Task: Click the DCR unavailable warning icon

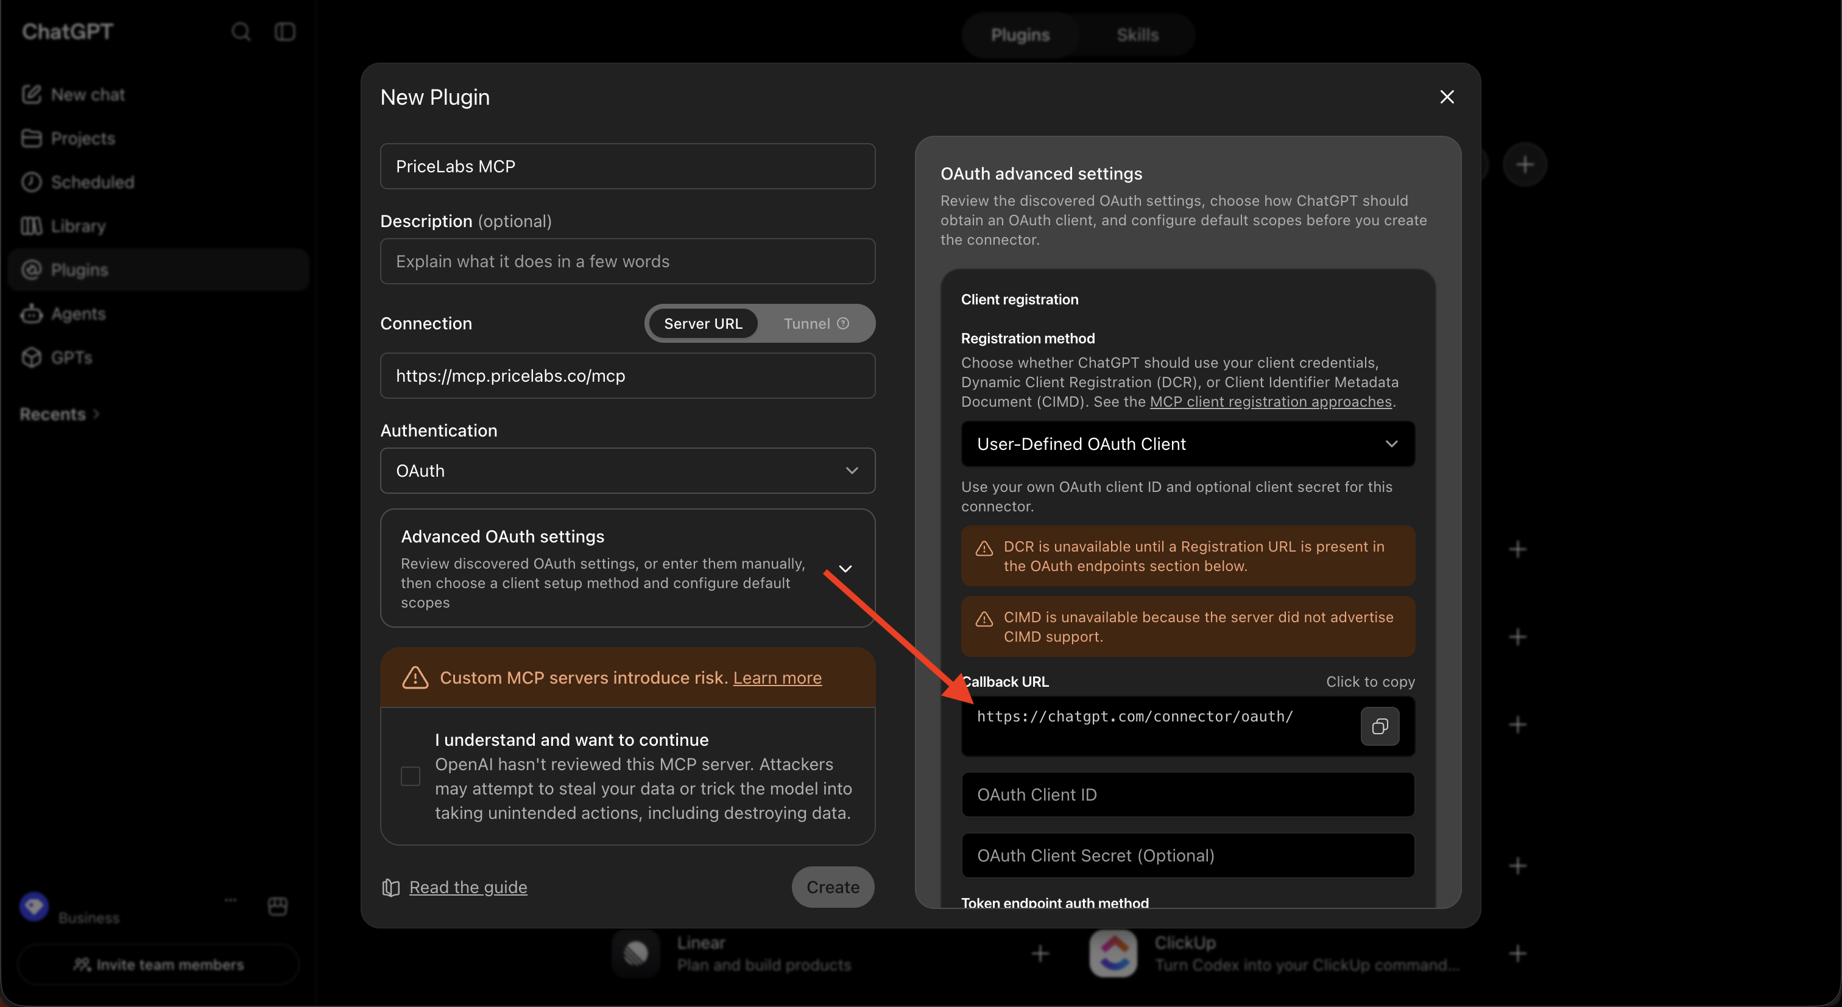Action: point(984,548)
